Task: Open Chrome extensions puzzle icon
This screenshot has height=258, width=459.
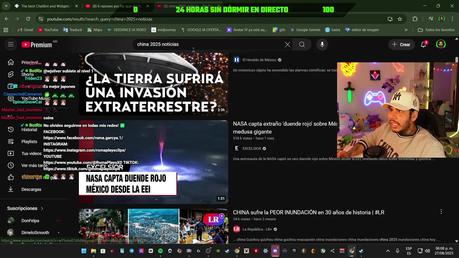Action: pyautogui.click(x=415, y=19)
